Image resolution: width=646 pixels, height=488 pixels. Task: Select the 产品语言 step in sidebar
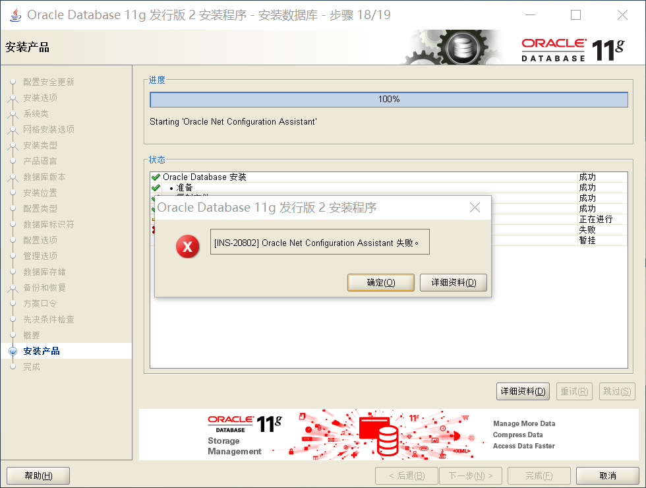pyautogui.click(x=40, y=161)
